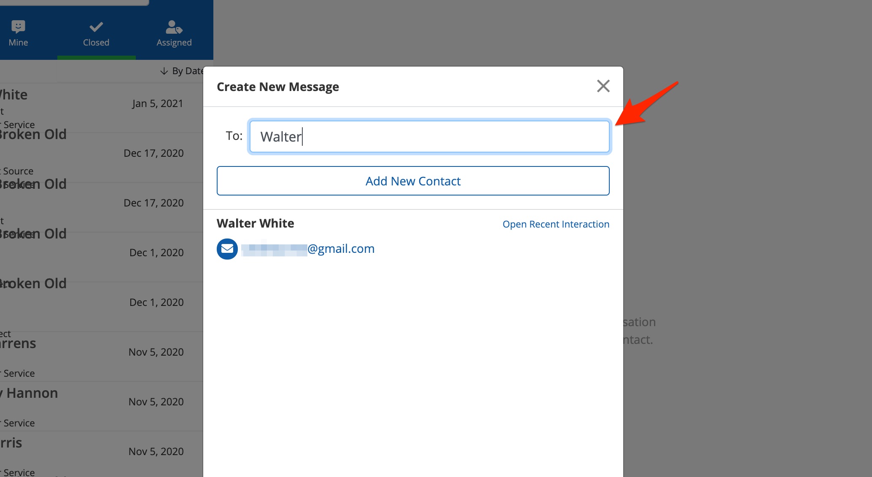Viewport: 872px width, 477px height.
Task: Click Add New Contact button
Action: (413, 181)
